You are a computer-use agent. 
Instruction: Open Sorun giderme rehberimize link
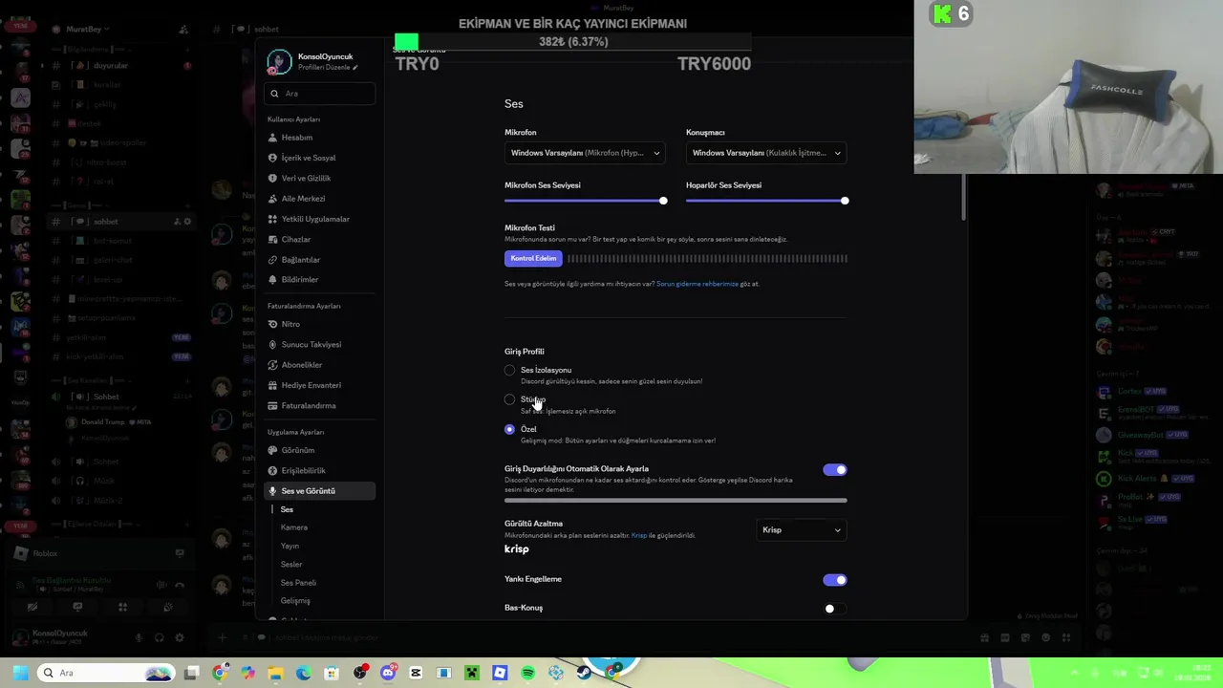point(697,284)
